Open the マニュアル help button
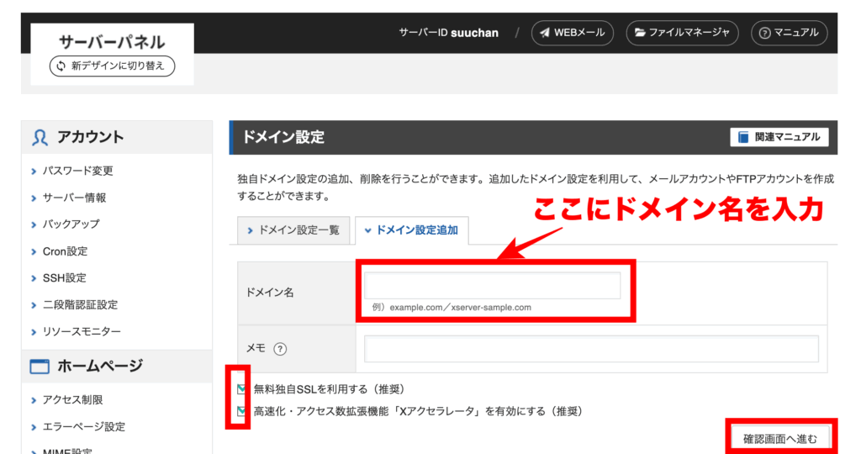Screen dimensions: 861x454 coord(788,33)
